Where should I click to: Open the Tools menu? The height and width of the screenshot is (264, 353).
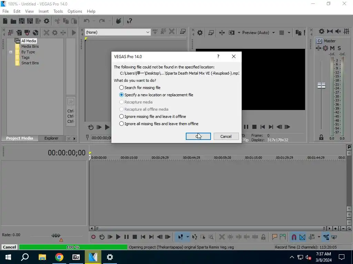pos(58,11)
